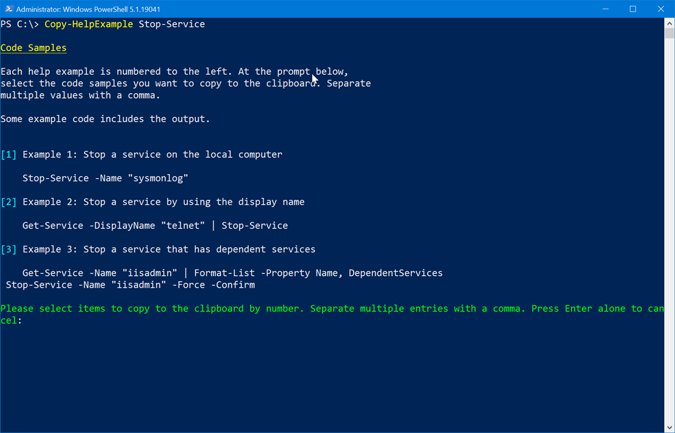Click the green selection prompt text
Viewport: 675px width, 433px height.
[x=243, y=308]
